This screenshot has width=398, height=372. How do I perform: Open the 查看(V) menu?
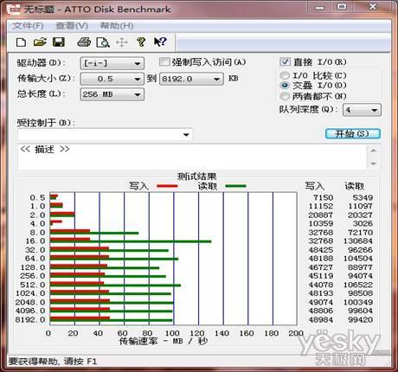[72, 26]
